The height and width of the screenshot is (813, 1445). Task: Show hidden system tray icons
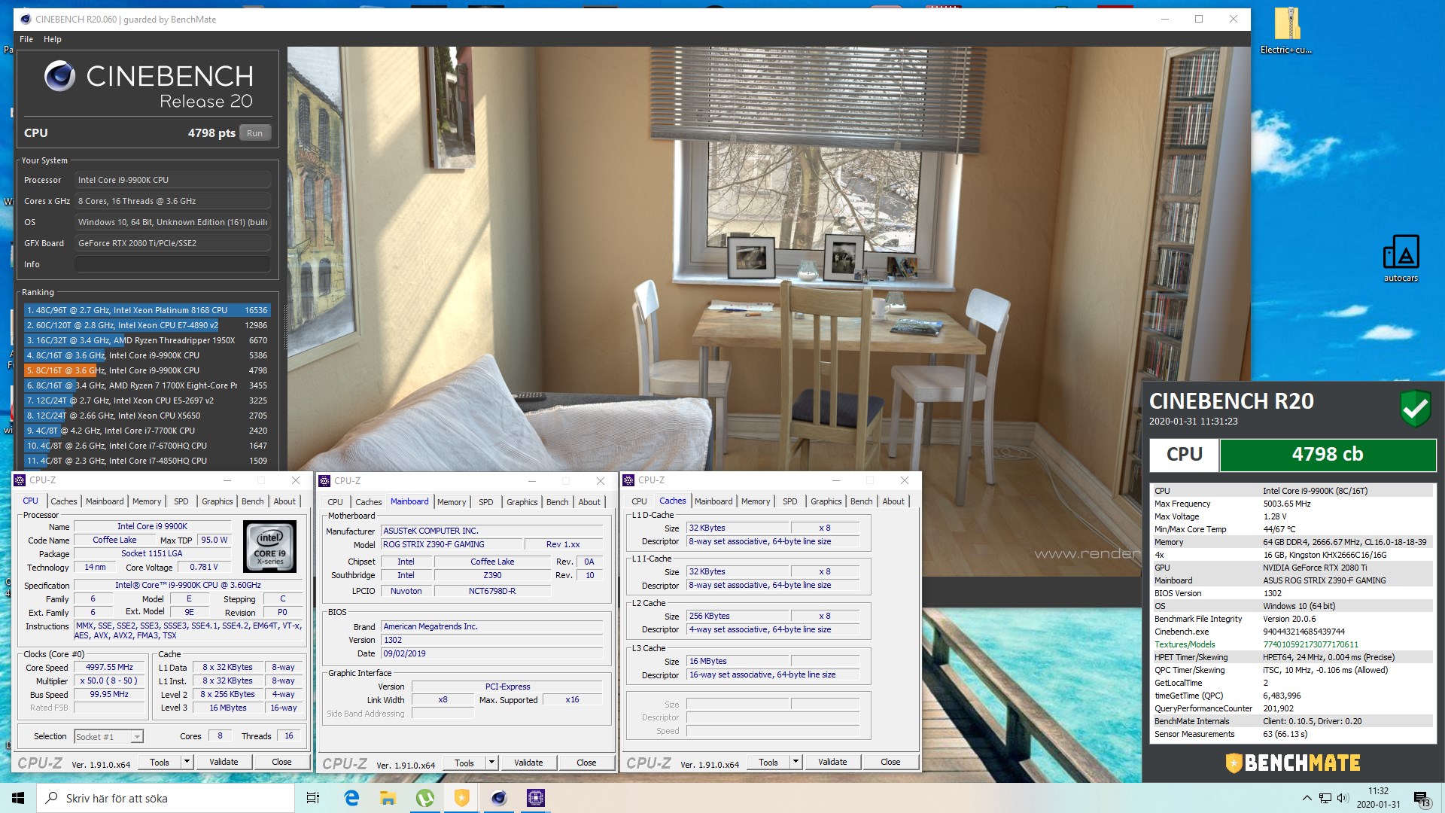(1307, 798)
